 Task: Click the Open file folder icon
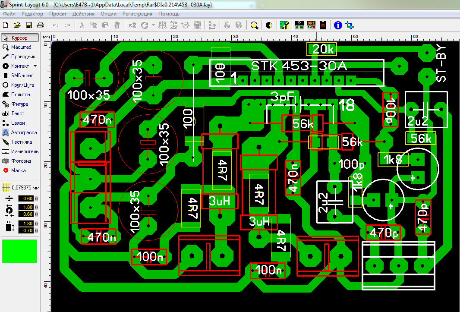[17, 25]
